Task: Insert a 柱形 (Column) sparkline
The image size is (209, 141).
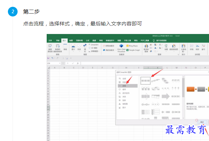Action: [198, 47]
